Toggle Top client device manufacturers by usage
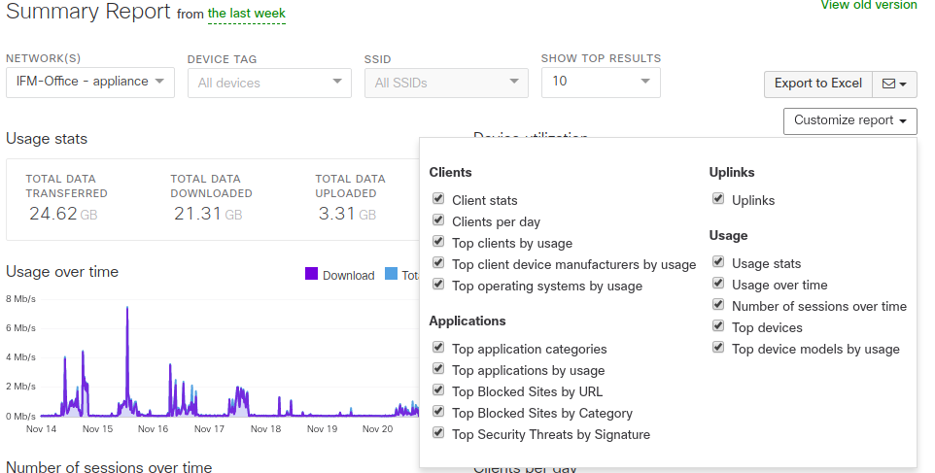This screenshot has height=473, width=935. (438, 262)
